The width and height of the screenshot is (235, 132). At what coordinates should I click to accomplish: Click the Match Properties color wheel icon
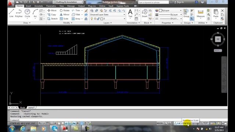[x=157, y=11]
